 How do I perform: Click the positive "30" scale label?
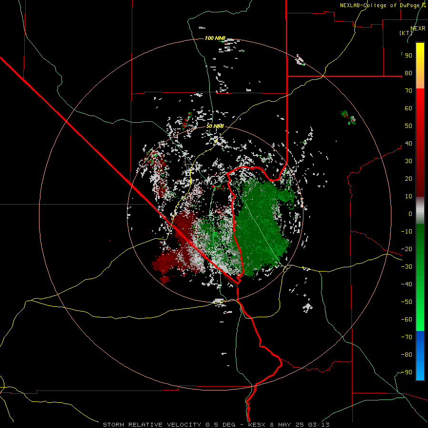[409, 161]
